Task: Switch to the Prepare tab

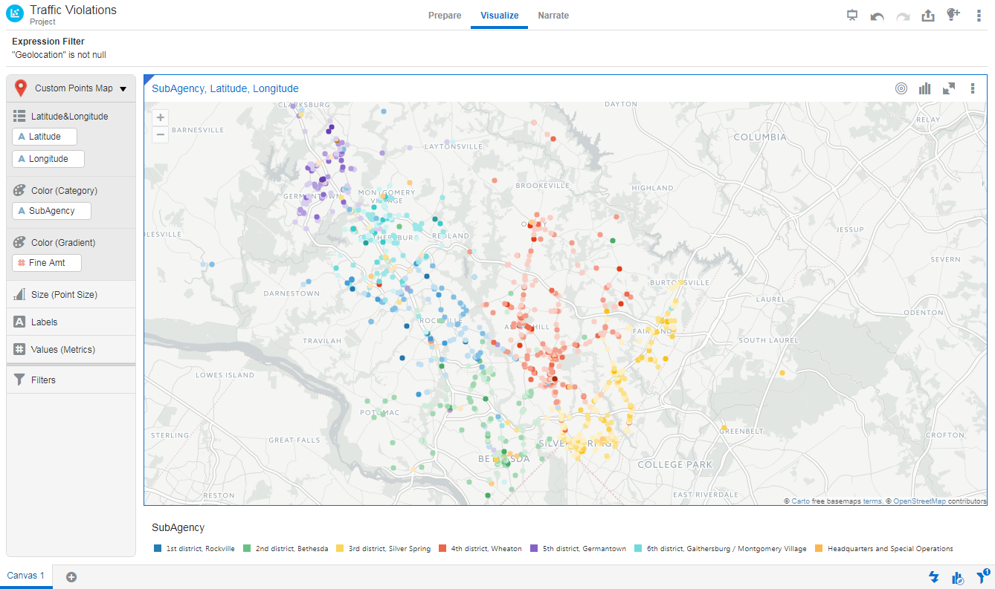Action: [445, 16]
